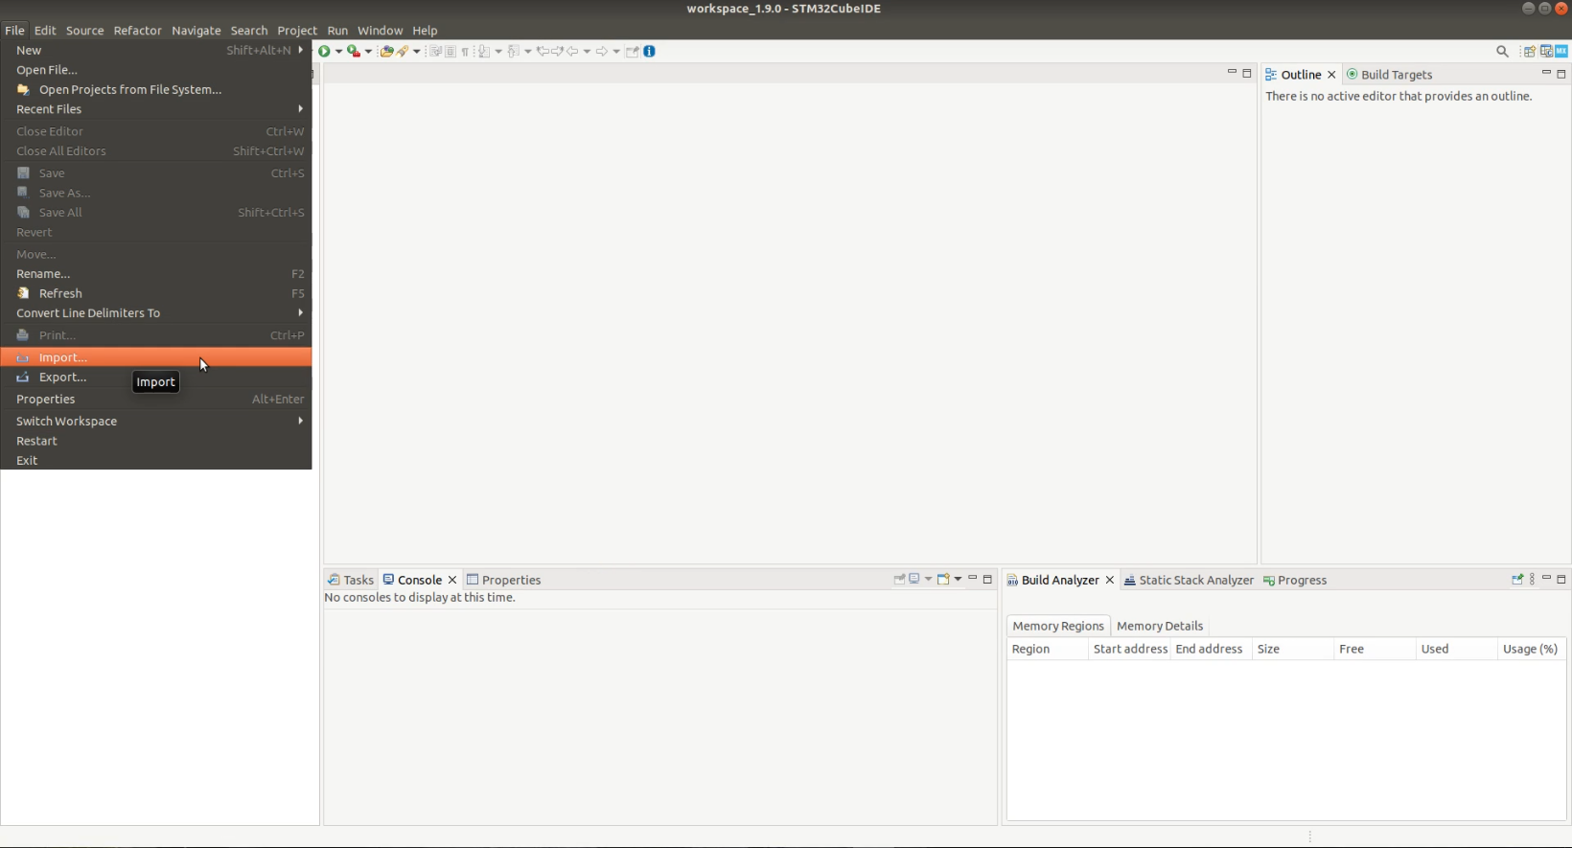This screenshot has width=1572, height=848.
Task: Close the Console tab
Action: 452,580
